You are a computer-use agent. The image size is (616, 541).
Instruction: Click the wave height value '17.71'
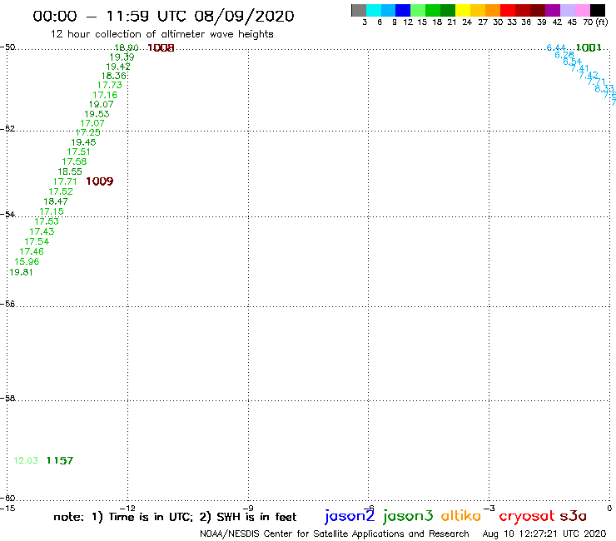(x=65, y=181)
